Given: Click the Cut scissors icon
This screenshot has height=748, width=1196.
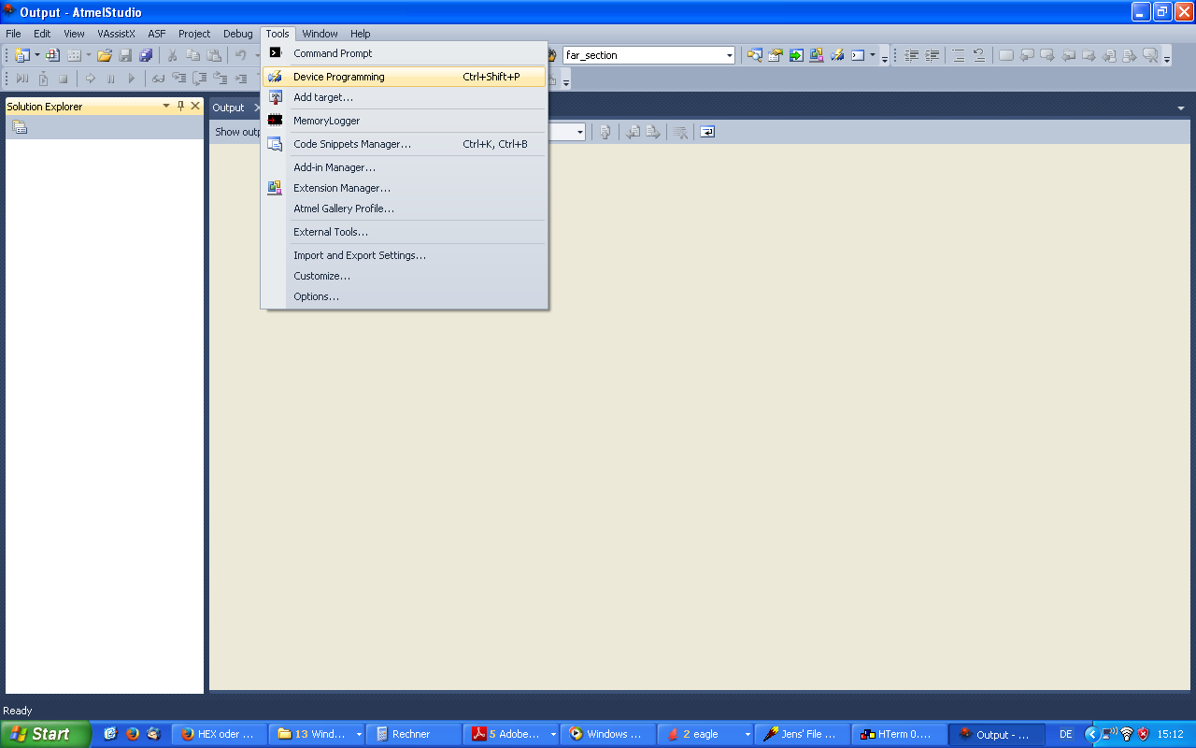Looking at the screenshot, I should click(172, 55).
